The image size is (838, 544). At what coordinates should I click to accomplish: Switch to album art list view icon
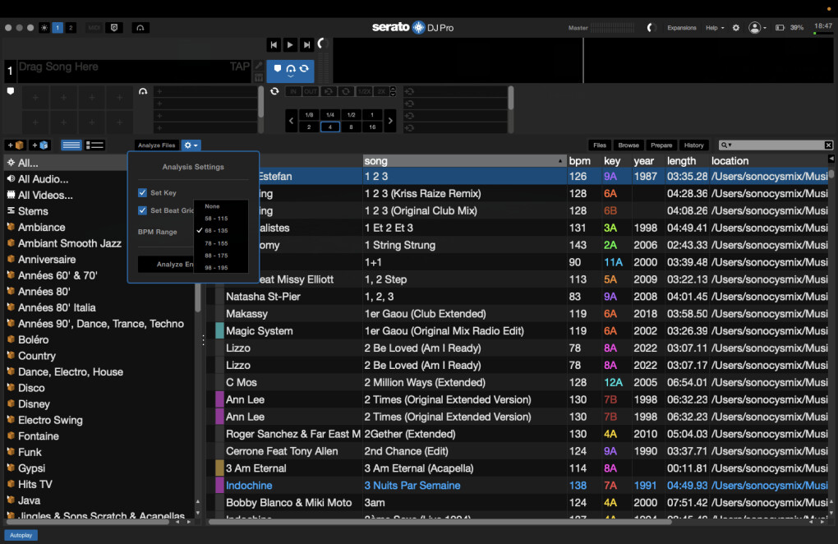point(94,145)
